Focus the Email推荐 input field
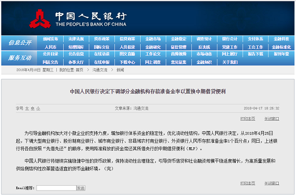The width and height of the screenshot is (296, 195). 56,188
